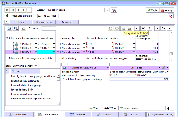Screen dimensions: 178x117
Task: Open the tools wrench icon in grid toolbar
Action: tap(10, 29)
